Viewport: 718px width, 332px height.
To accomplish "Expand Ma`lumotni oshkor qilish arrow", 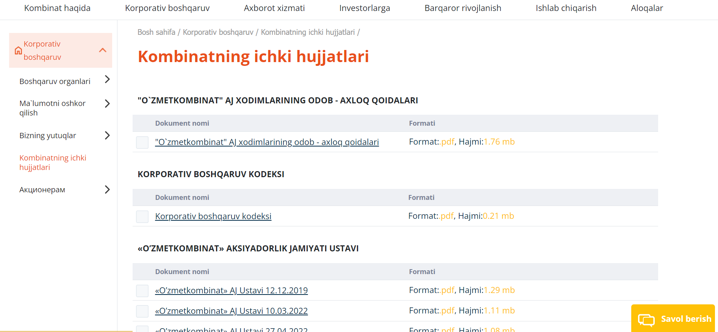I will (x=107, y=104).
